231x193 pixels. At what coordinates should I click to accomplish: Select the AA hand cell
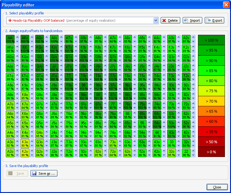tap(10, 39)
